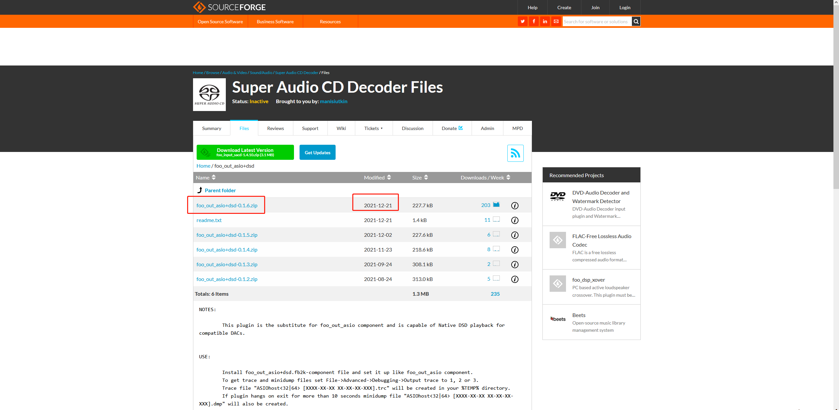Click Create in the top bar
The width and height of the screenshot is (839, 410).
[x=564, y=8]
